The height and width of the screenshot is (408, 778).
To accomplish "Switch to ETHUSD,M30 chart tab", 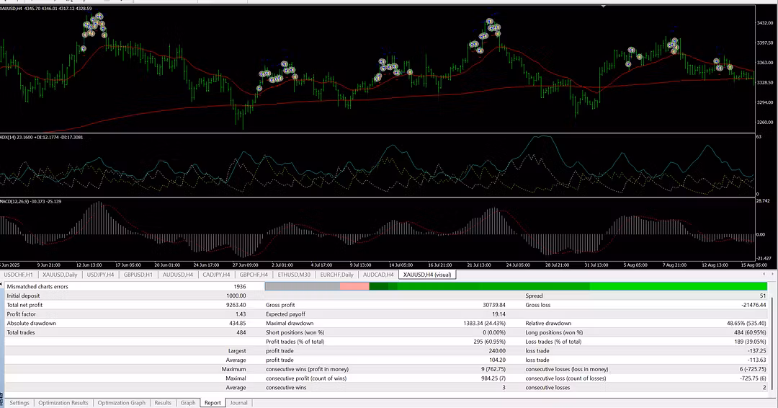I will click(x=294, y=275).
